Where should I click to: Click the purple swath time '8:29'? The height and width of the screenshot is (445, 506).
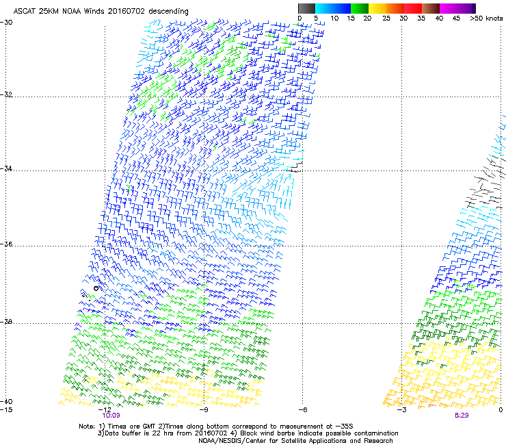click(462, 416)
